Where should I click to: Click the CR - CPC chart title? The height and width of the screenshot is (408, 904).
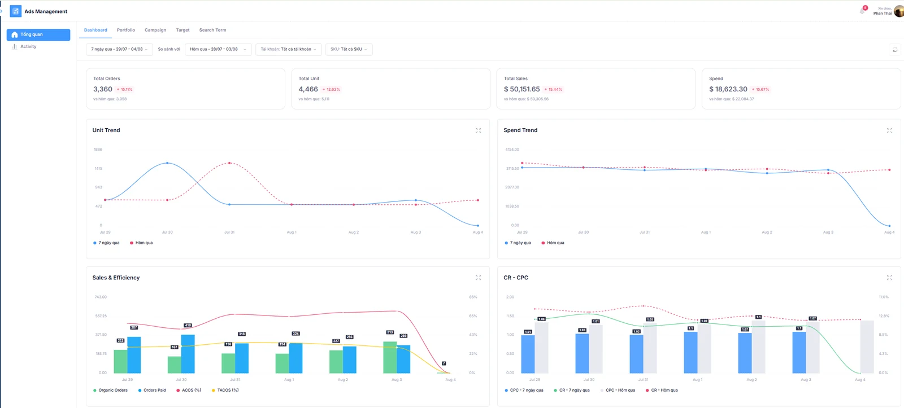click(516, 278)
